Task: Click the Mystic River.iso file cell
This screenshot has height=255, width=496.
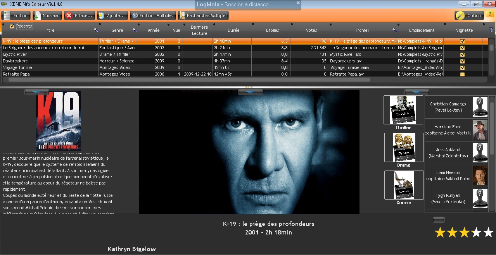Action: (363, 54)
